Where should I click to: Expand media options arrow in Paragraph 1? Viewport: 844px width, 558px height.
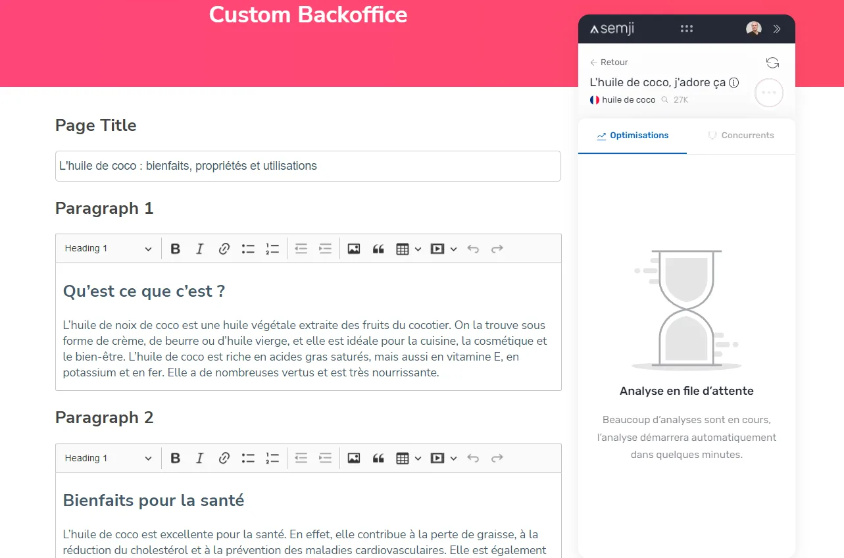point(453,249)
